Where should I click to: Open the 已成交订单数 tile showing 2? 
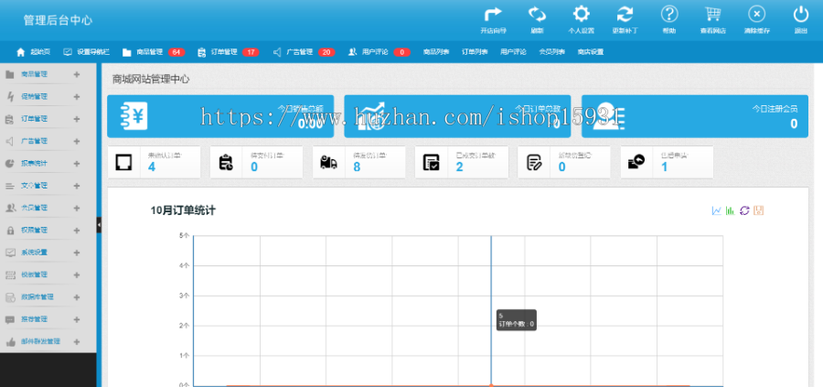(462, 162)
